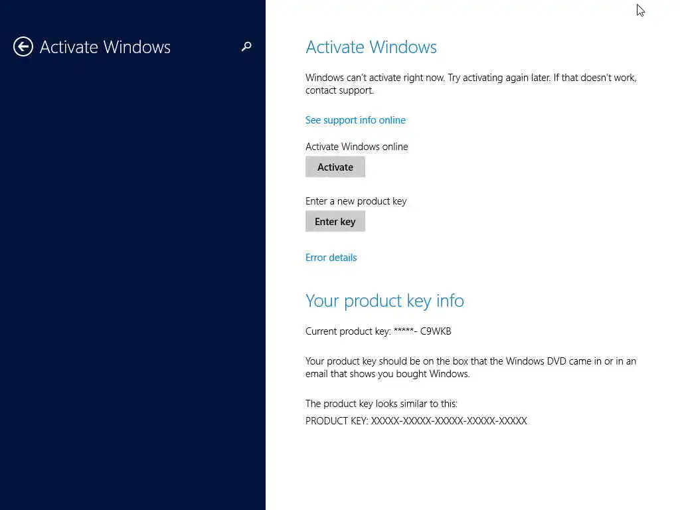The height and width of the screenshot is (510, 680).
Task: Click the left pane Activate Windows title
Action: [105, 47]
